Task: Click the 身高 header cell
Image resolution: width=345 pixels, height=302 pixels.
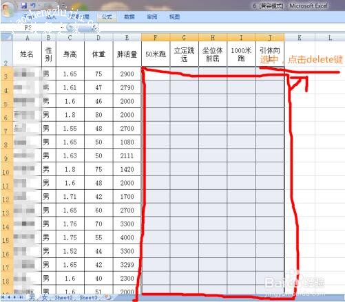Action: pyautogui.click(x=70, y=54)
